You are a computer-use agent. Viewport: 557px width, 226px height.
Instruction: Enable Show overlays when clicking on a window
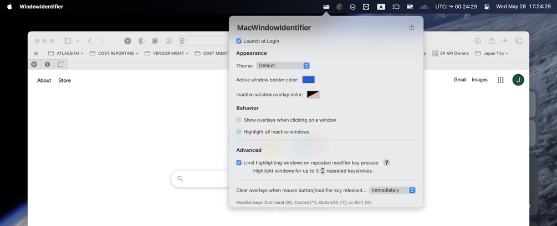tap(239, 120)
